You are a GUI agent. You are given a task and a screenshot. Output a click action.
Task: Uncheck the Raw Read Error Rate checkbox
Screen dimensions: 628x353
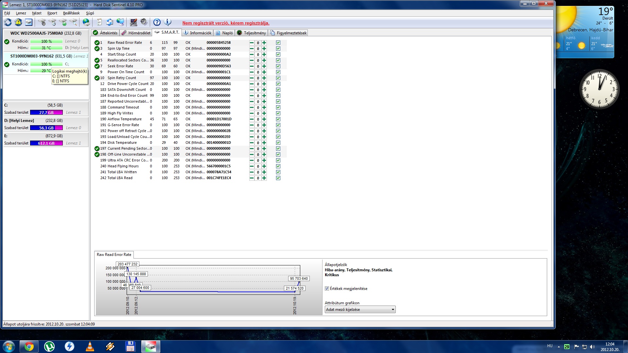278,43
